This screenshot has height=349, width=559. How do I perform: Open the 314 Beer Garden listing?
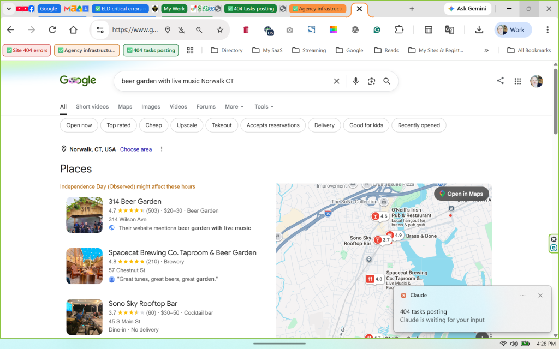pyautogui.click(x=135, y=202)
